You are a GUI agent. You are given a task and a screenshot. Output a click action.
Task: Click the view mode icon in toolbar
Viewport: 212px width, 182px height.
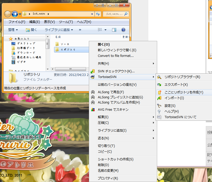[100, 30]
